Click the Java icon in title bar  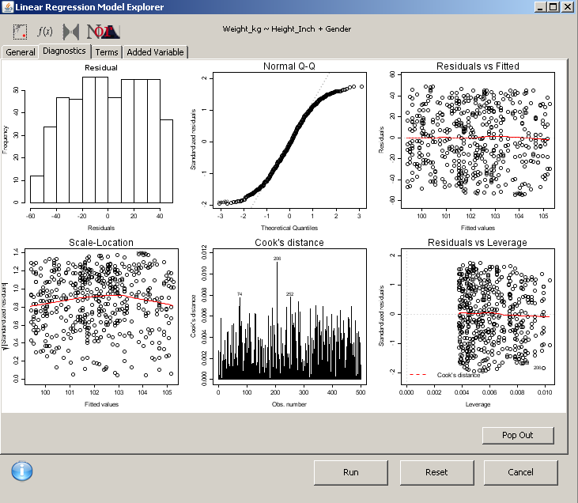[8, 7]
